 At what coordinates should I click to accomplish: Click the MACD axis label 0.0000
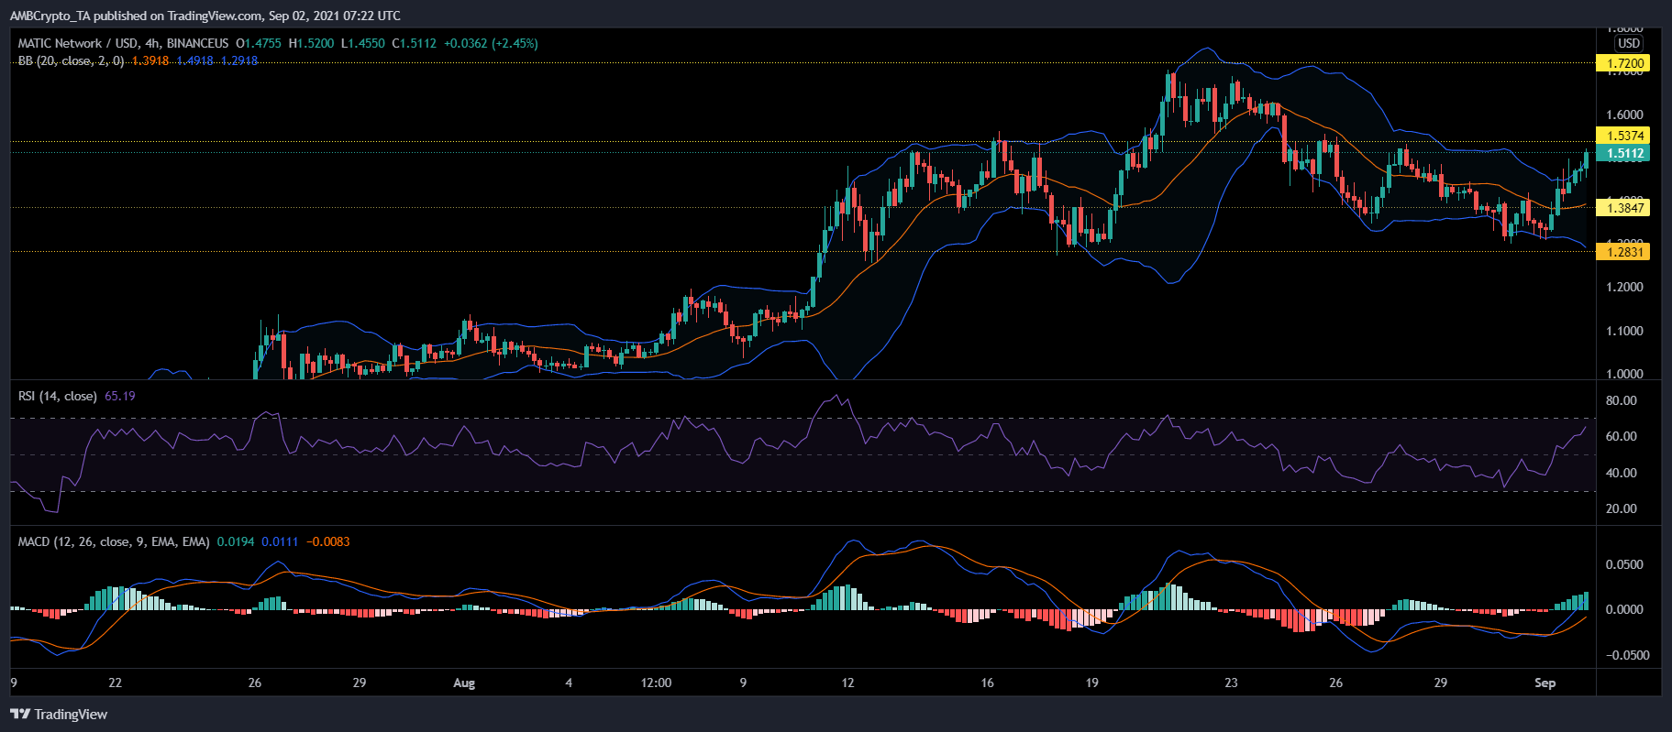[1624, 609]
